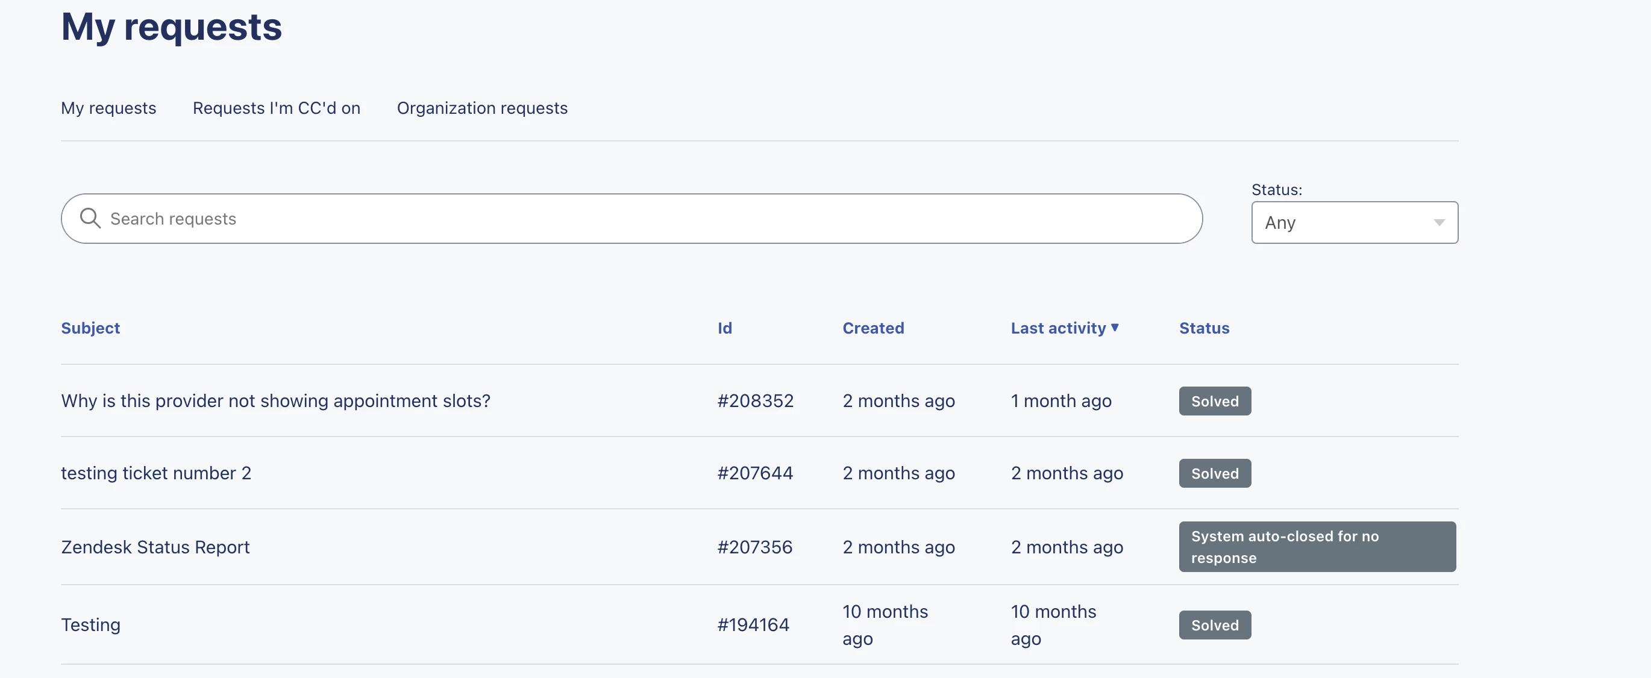The height and width of the screenshot is (678, 1651).
Task: Open the Testing request
Action: tap(90, 625)
